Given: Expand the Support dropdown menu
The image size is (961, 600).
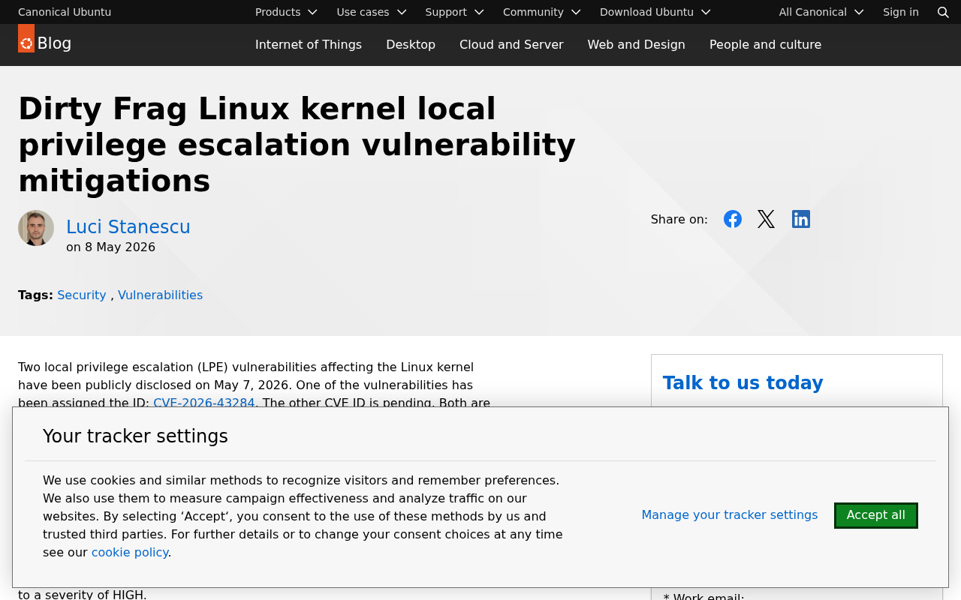Looking at the screenshot, I should pyautogui.click(x=454, y=12).
